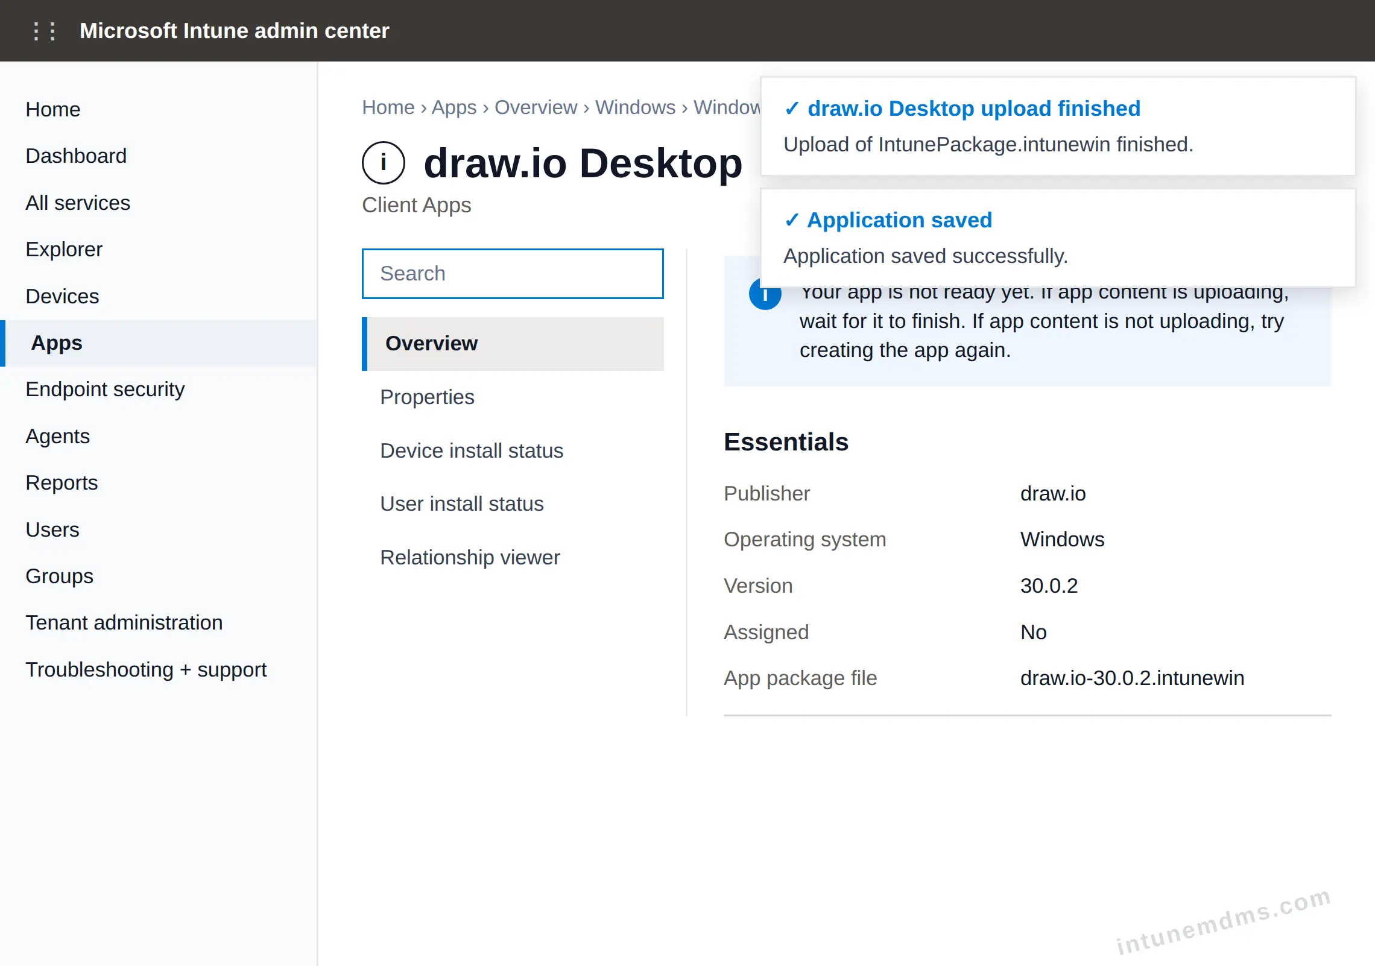Click the 'Version' field label

tap(758, 586)
